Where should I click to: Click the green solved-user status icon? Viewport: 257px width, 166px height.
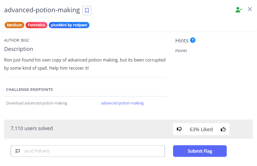pyautogui.click(x=239, y=10)
